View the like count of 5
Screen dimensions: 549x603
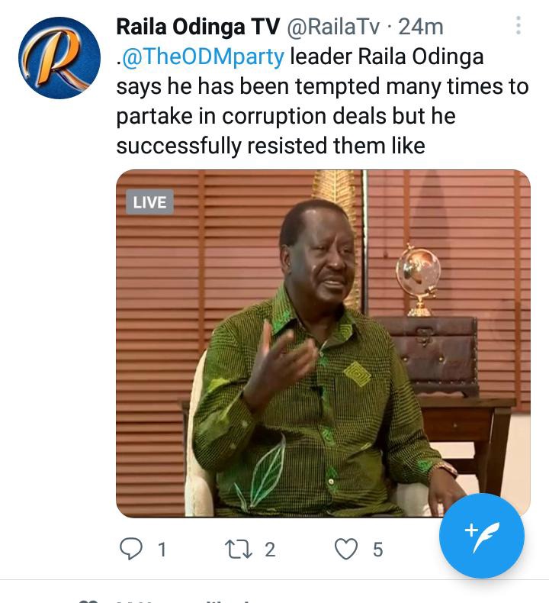pos(377,549)
